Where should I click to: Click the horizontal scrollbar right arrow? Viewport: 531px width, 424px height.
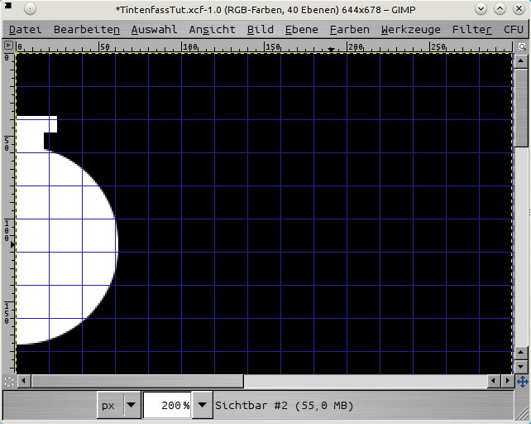pos(506,381)
